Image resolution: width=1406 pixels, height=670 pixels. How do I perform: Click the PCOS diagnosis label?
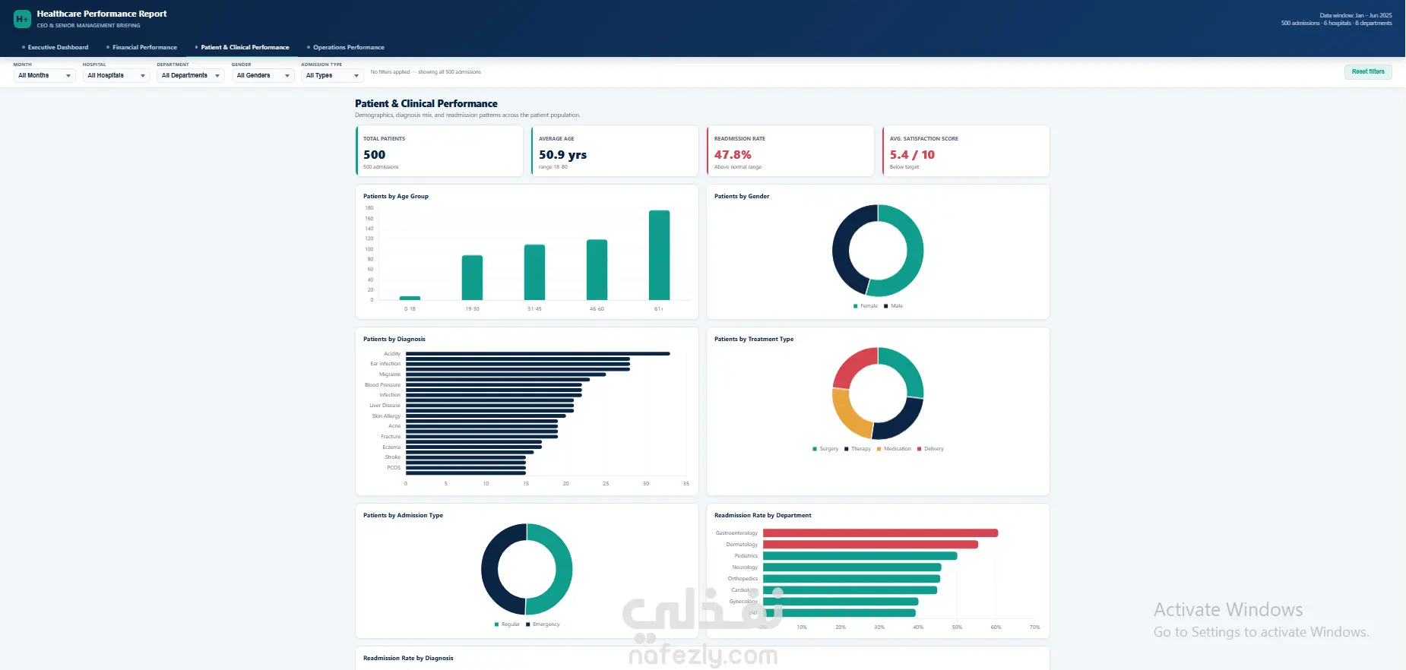[x=394, y=468]
